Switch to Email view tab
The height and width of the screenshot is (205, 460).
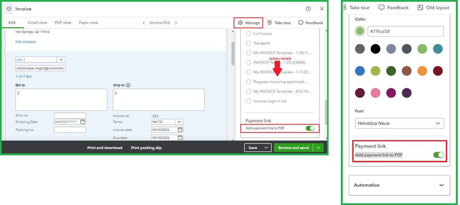pyautogui.click(x=38, y=23)
